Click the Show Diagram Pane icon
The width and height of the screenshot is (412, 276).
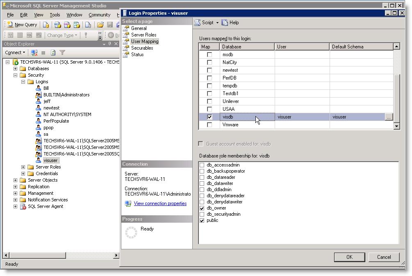point(11,35)
